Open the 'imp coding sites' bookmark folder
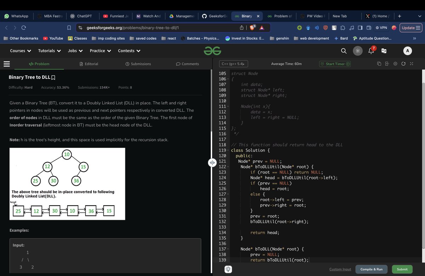 point(108,38)
